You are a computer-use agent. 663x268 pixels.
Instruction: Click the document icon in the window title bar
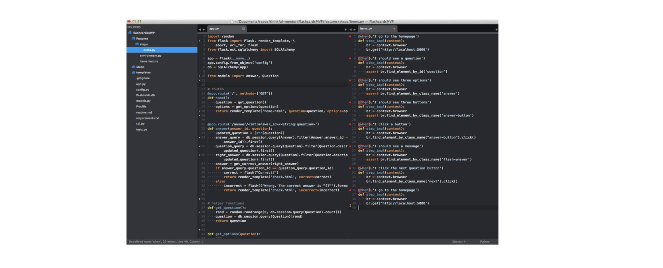[231, 21]
